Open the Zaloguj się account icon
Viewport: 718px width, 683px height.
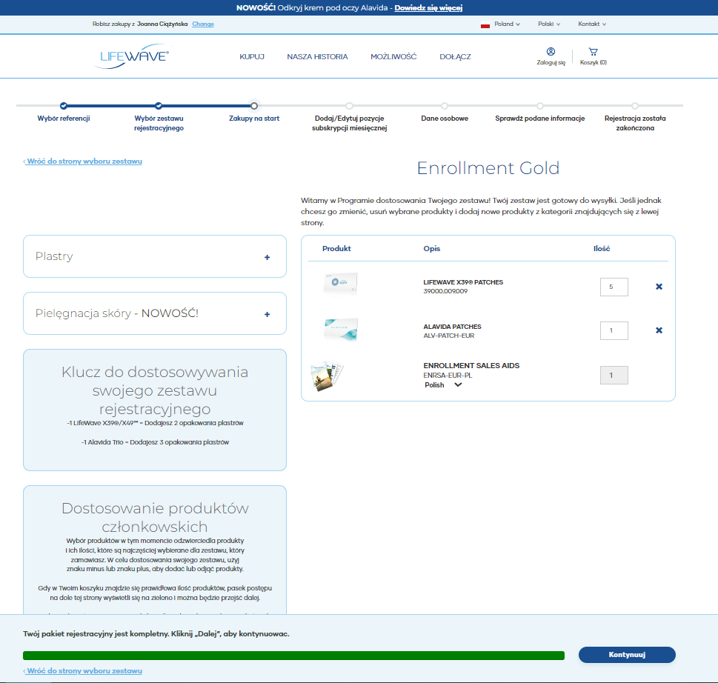(551, 51)
